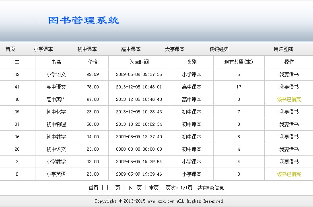Select 高中课本 in the navigation bar
Screen dimensions: 313x207
tap(131, 49)
